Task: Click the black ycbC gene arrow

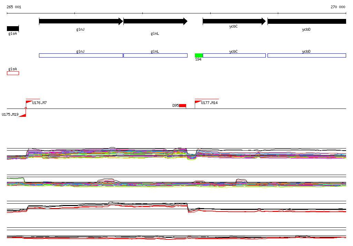Action: coord(234,21)
